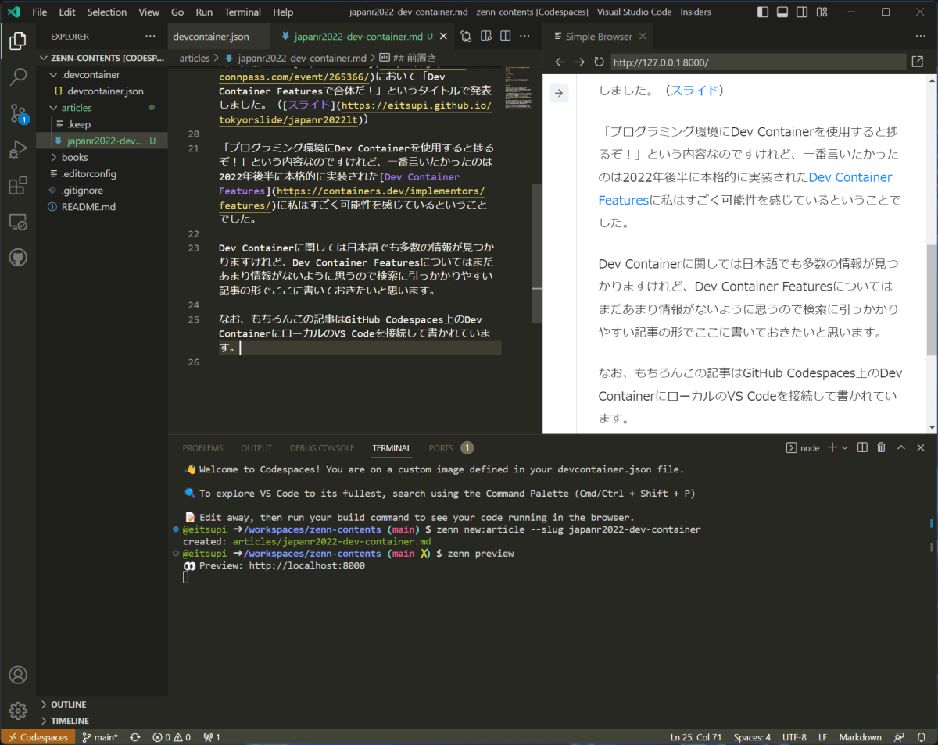Open the launch profile dropdown arrow
The width and height of the screenshot is (938, 745).
[847, 447]
